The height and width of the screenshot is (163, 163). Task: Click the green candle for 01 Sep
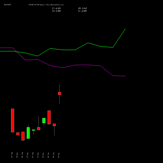[x=44, y=121]
